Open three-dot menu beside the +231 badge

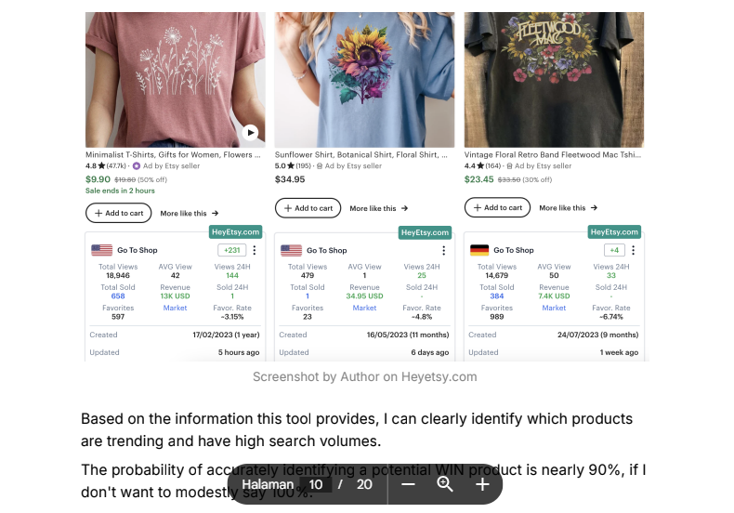tap(256, 250)
